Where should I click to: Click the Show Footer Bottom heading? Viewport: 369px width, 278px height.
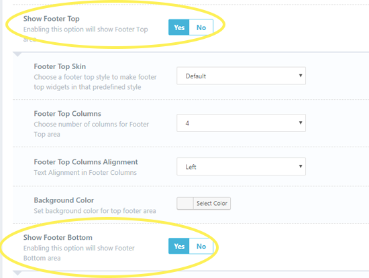coord(58,237)
